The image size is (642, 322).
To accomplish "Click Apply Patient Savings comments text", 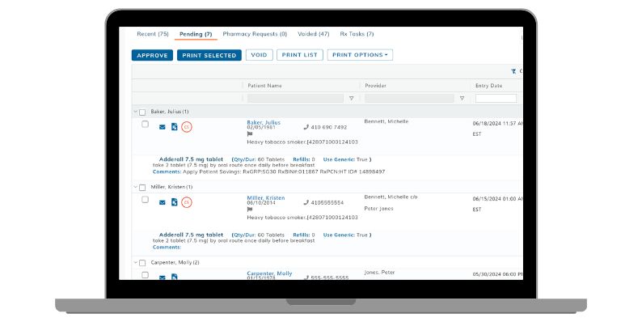I will (x=284, y=172).
